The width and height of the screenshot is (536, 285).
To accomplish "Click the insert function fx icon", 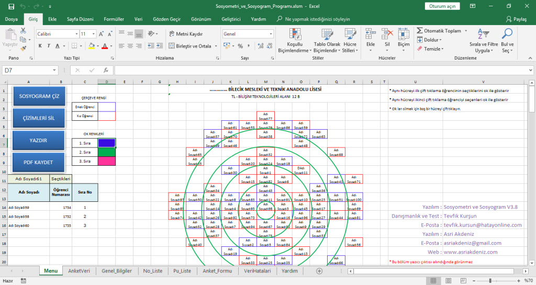I will pyautogui.click(x=106, y=70).
